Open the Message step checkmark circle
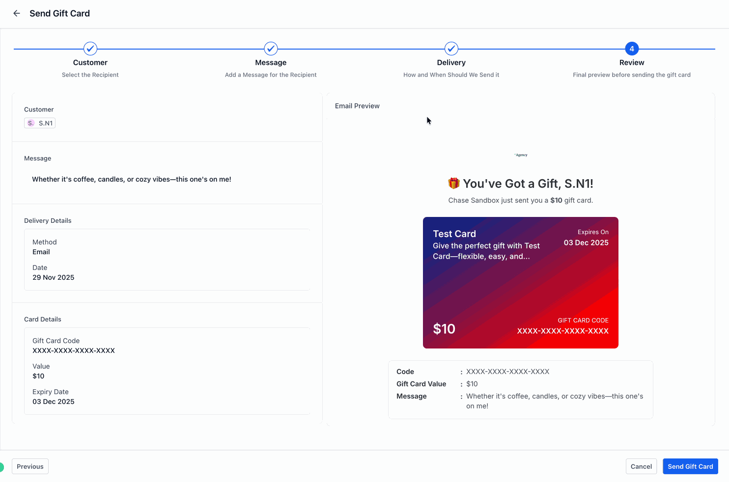 tap(271, 49)
